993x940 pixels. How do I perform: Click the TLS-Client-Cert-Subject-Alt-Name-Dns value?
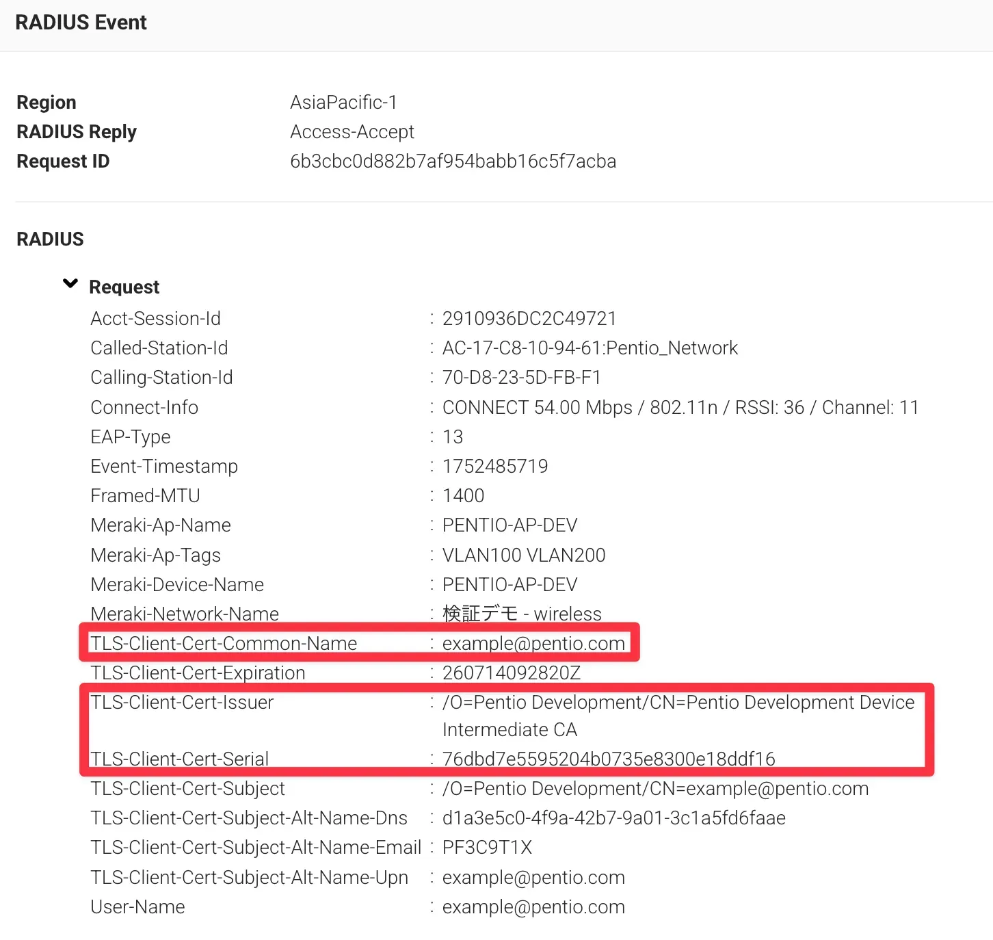(613, 818)
